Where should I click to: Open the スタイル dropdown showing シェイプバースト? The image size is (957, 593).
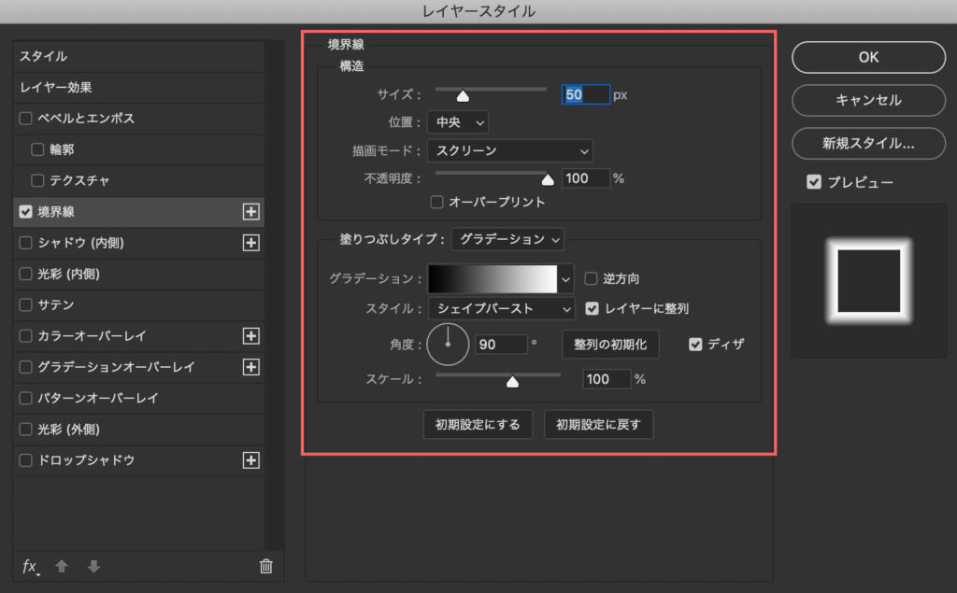tap(502, 309)
